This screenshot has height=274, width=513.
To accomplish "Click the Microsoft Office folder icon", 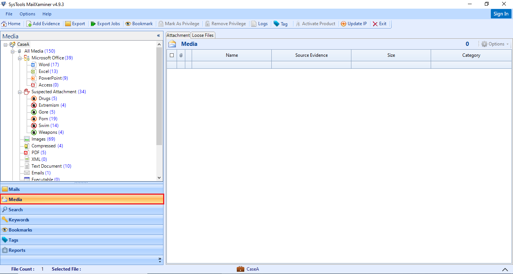I will (x=27, y=58).
